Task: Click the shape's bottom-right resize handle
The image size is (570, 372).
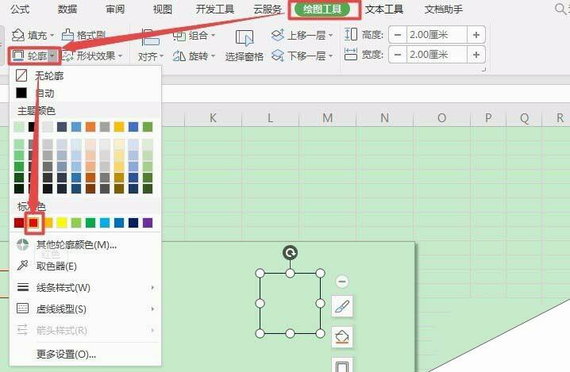Action: 320,333
